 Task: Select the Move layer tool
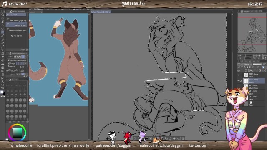[3, 25]
